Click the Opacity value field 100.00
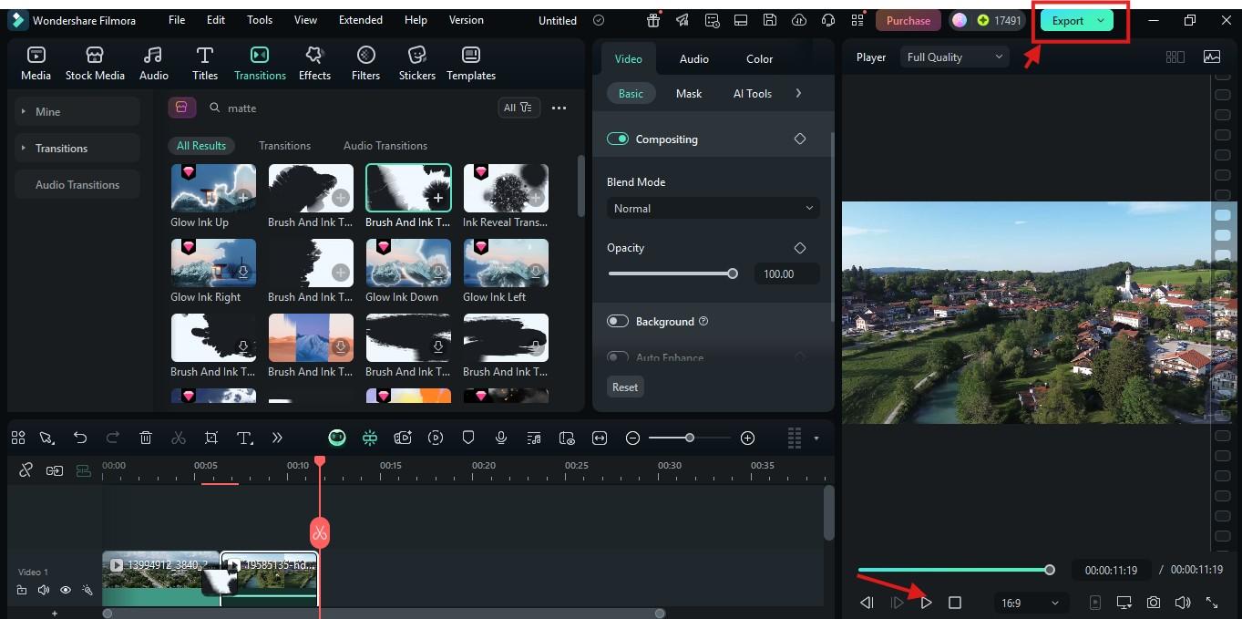 point(786,273)
